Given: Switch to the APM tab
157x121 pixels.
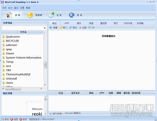Looking at the screenshot, I should tap(67, 23).
